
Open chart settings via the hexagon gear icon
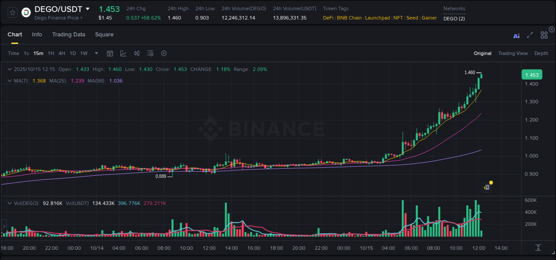click(x=164, y=53)
